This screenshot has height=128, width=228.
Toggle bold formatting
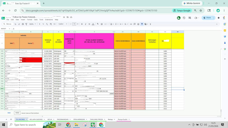(82, 24)
